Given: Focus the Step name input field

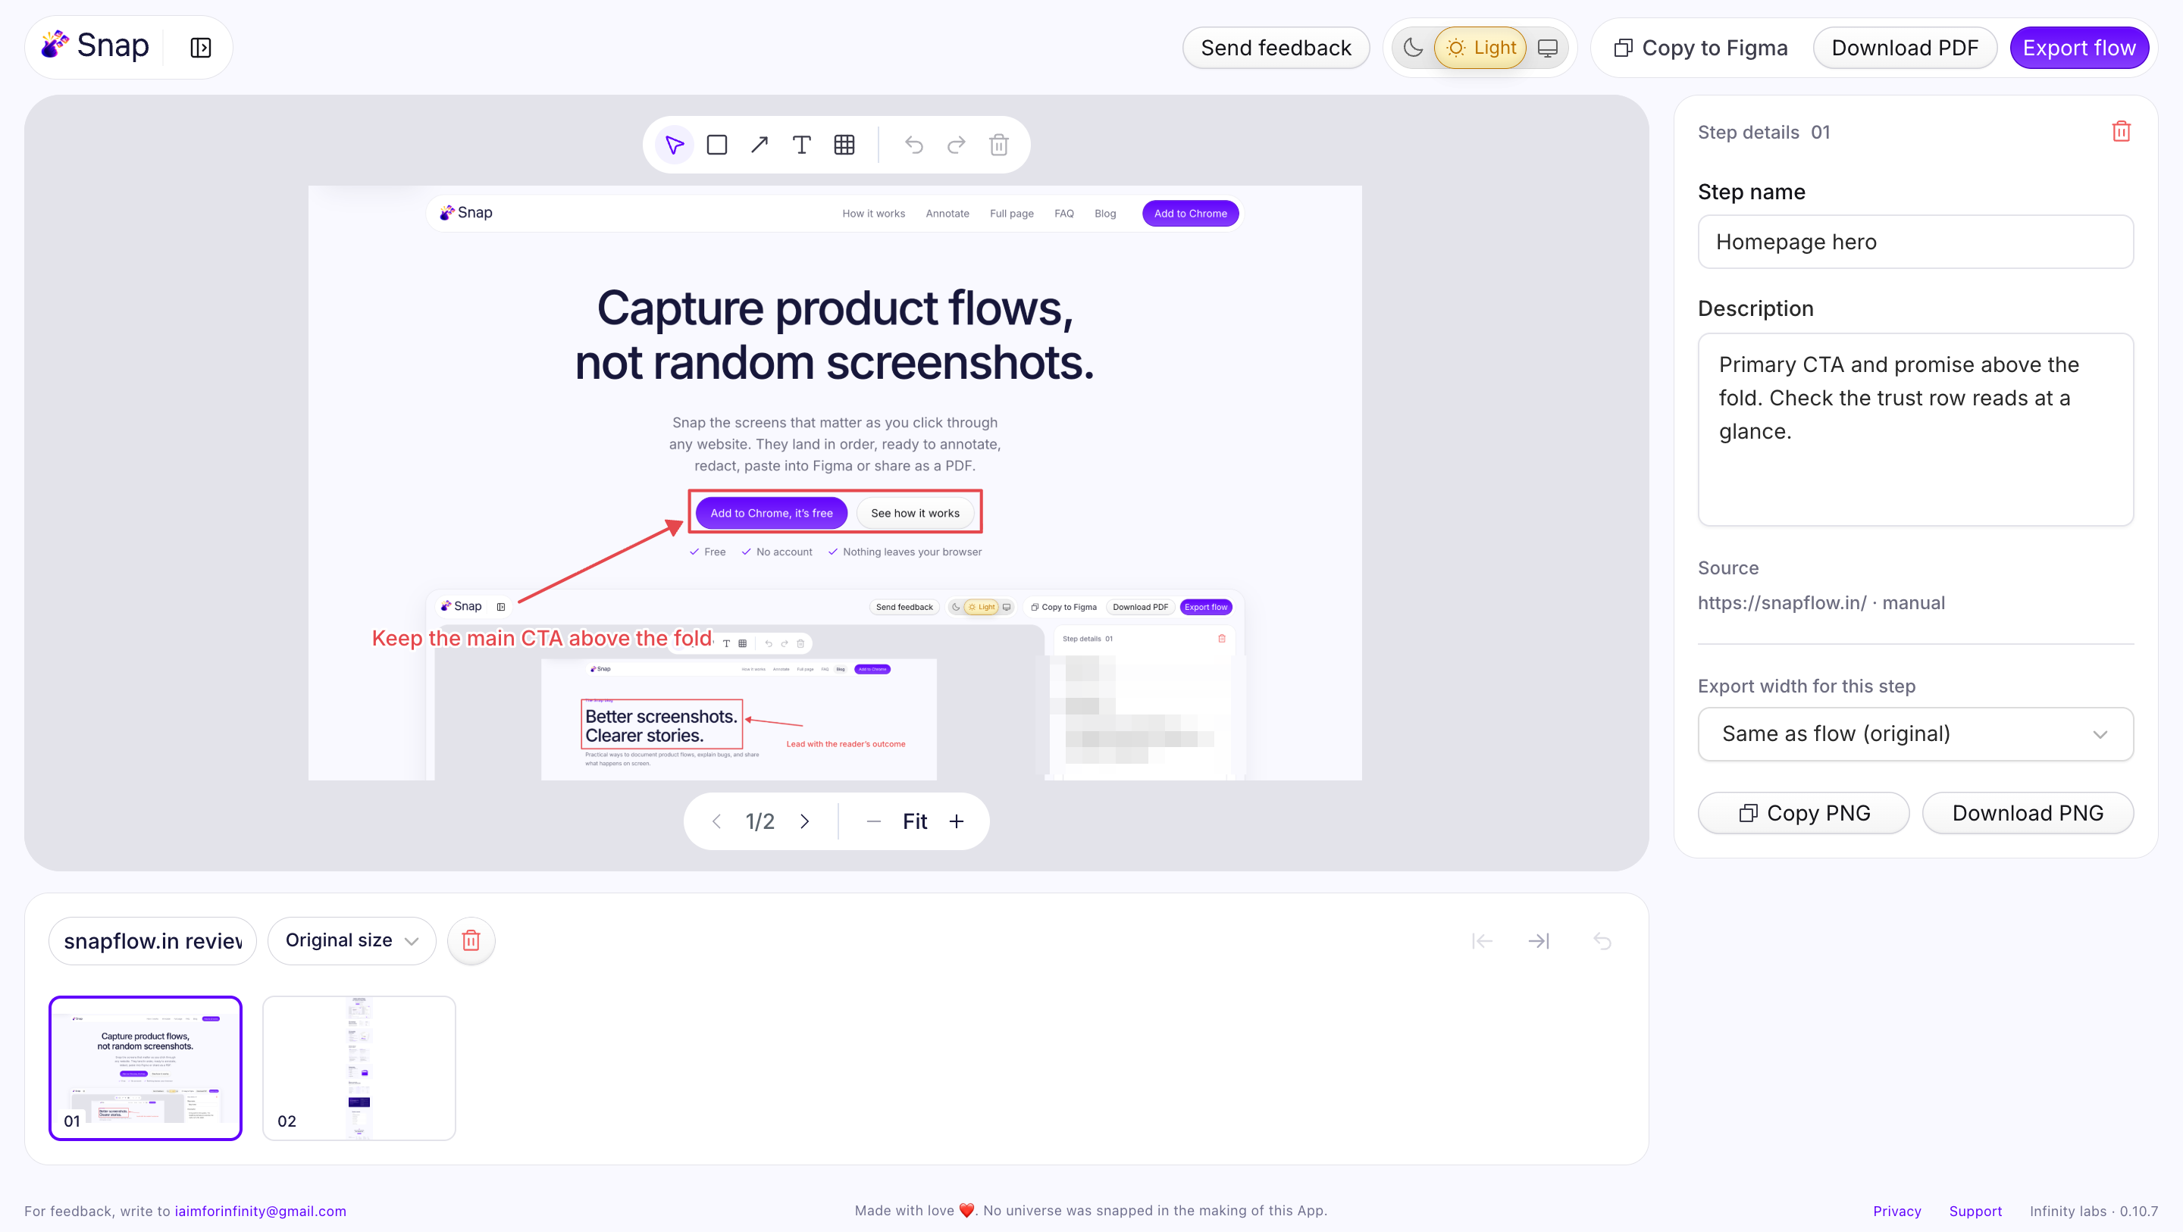Looking at the screenshot, I should pyautogui.click(x=1915, y=242).
